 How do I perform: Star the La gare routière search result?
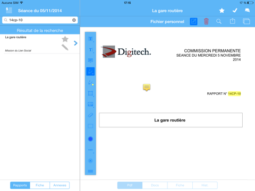(x=65, y=39)
